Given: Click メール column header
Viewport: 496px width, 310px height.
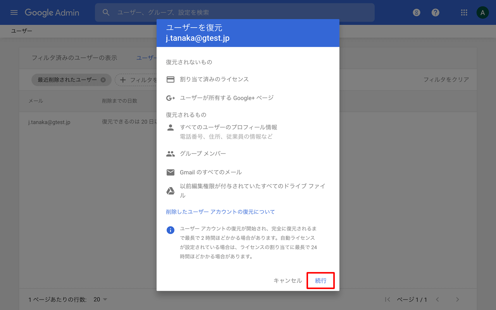Looking at the screenshot, I should (36, 101).
